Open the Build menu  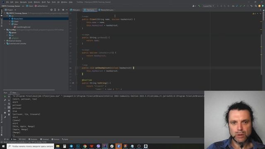pyautogui.click(x=43, y=2)
